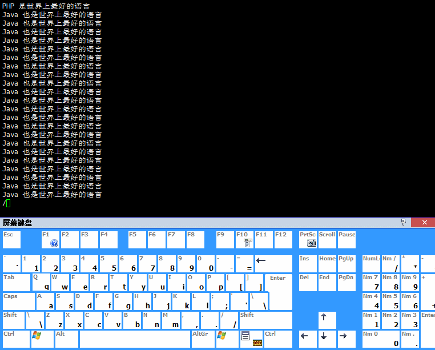Click the main forward slash key

tap(229, 320)
